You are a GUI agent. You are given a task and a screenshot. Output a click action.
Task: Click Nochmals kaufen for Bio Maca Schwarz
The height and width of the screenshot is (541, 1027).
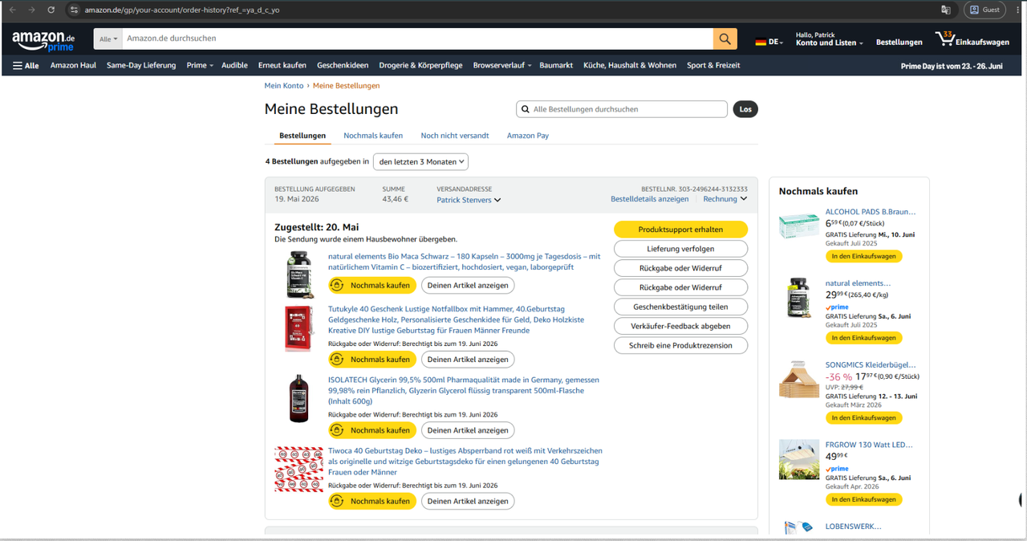[372, 285]
